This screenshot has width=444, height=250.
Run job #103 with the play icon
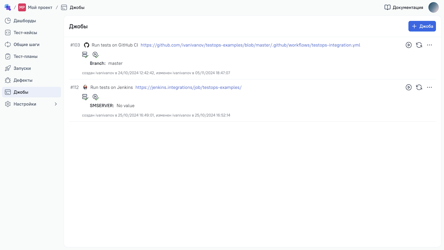coord(408,45)
